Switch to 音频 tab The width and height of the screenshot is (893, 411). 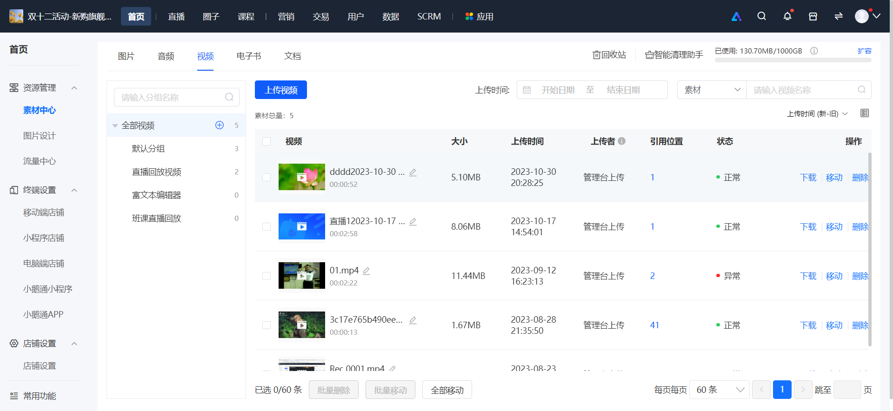pos(166,56)
